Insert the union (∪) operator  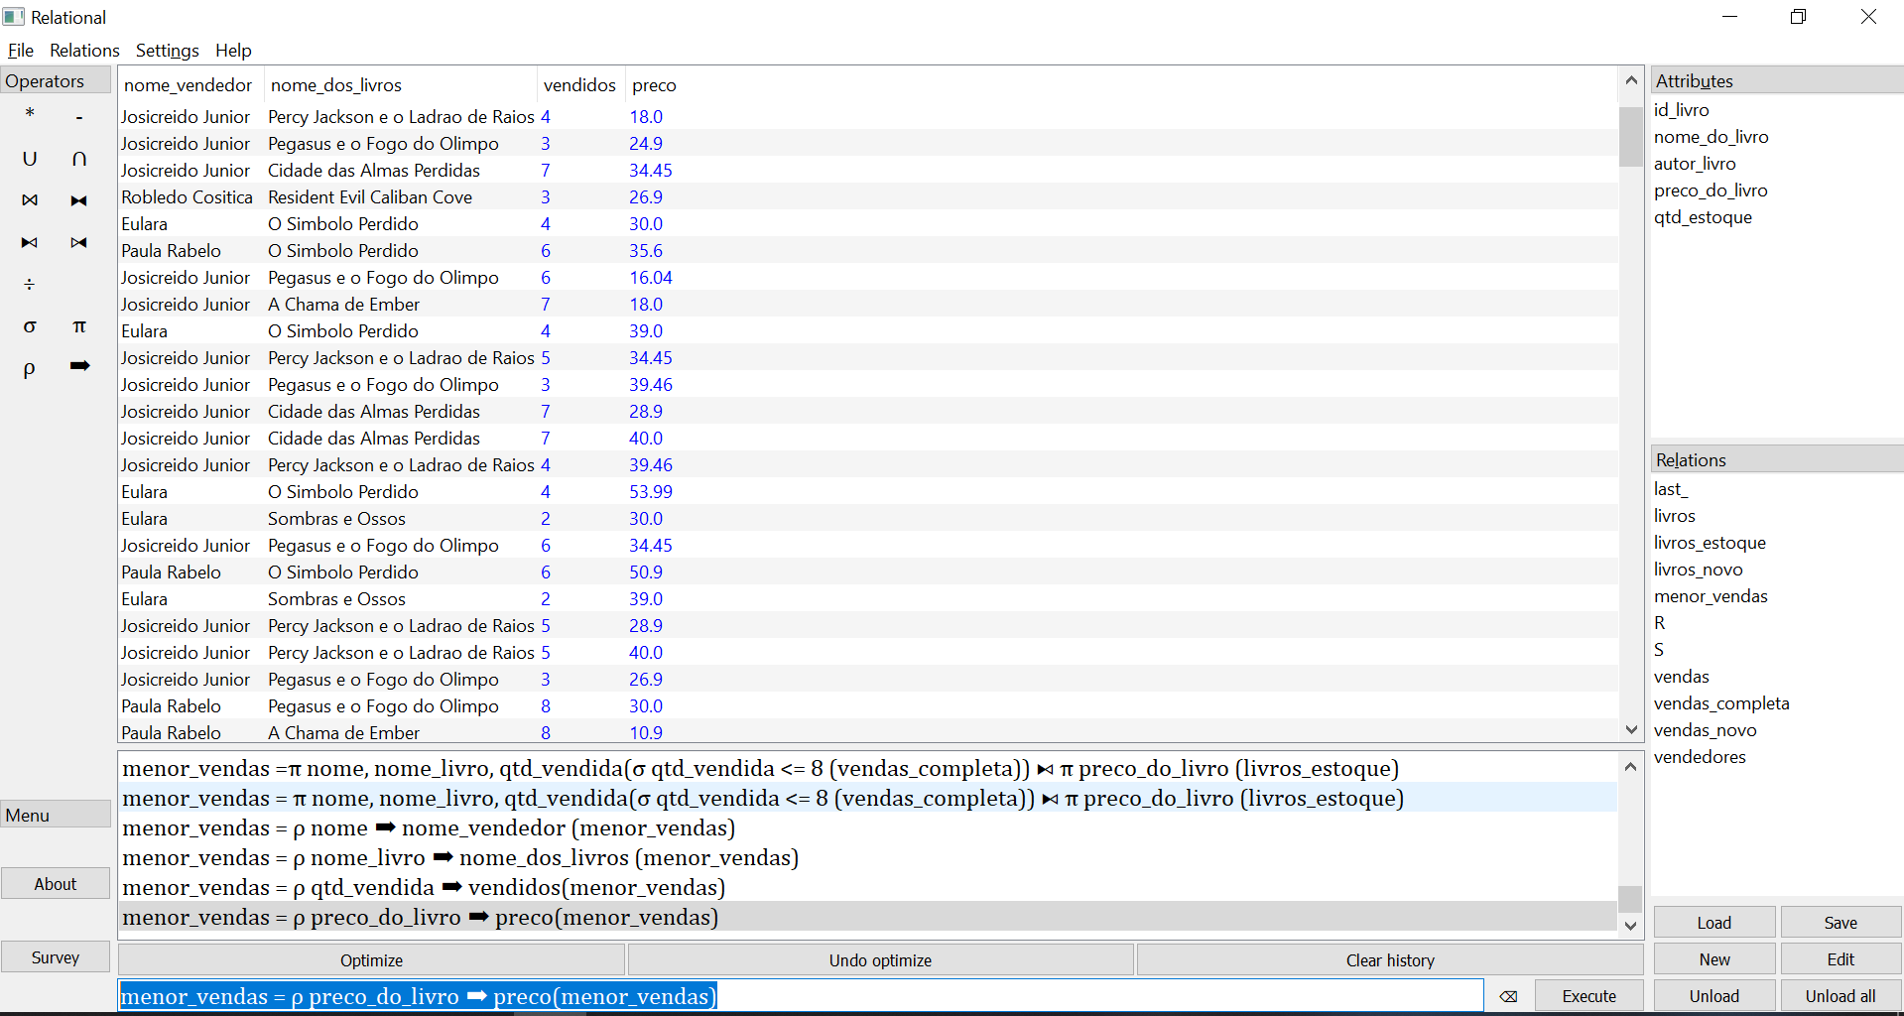click(x=30, y=158)
